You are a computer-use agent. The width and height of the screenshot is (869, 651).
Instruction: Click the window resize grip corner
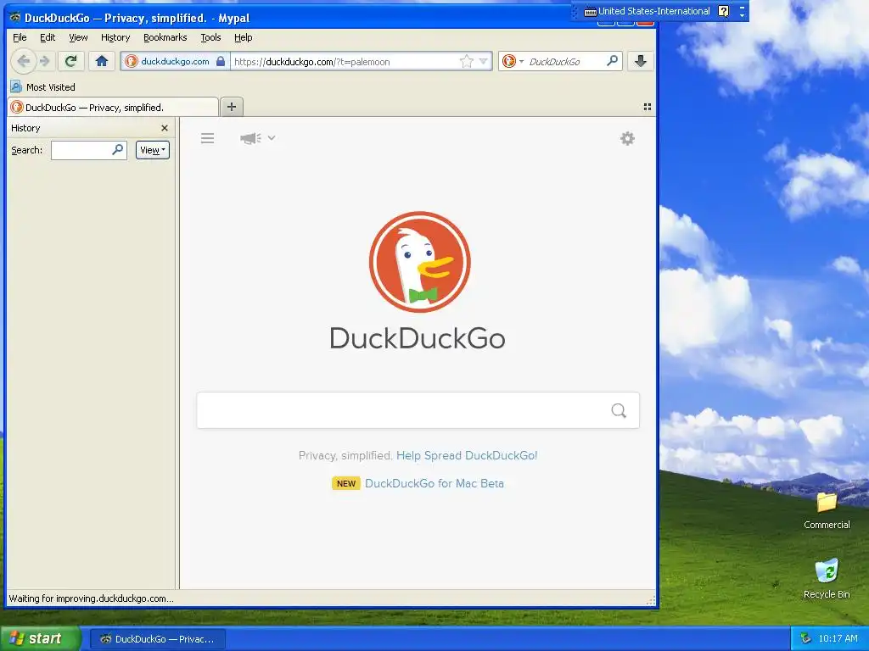pos(651,600)
